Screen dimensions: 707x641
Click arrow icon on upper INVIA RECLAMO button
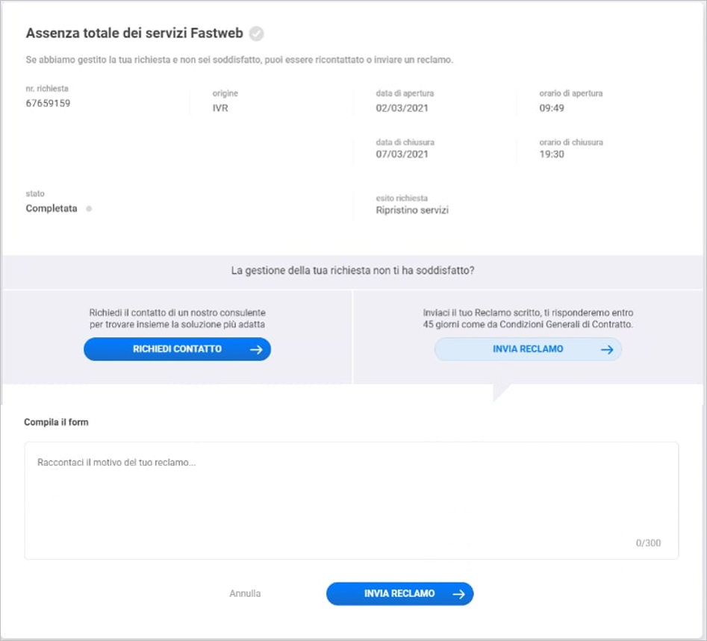(x=607, y=349)
